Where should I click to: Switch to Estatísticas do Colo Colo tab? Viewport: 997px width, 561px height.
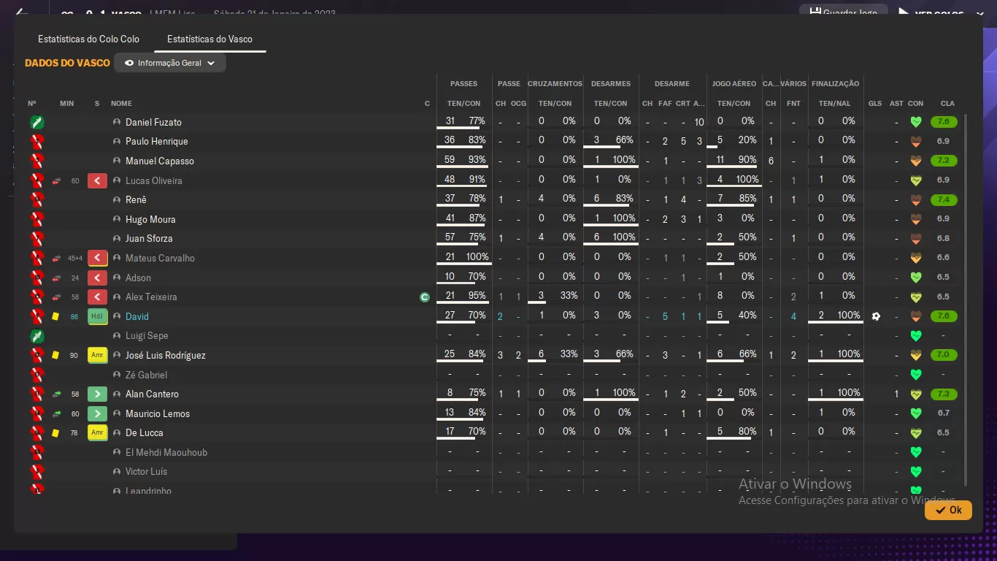88,39
